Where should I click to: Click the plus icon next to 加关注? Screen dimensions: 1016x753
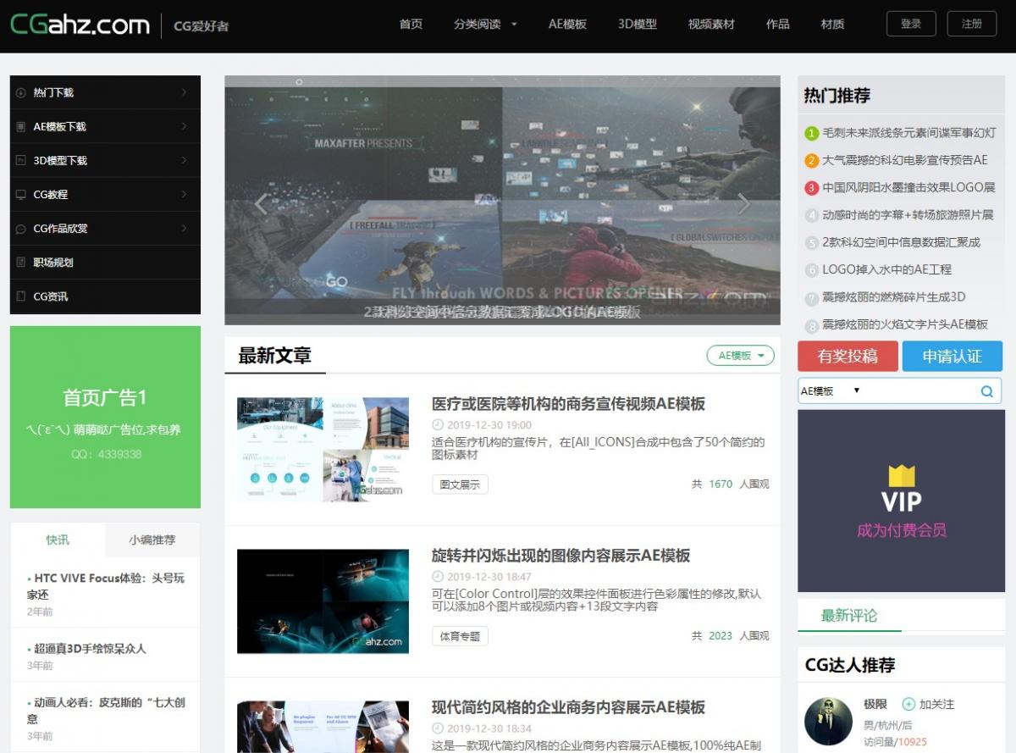click(908, 704)
